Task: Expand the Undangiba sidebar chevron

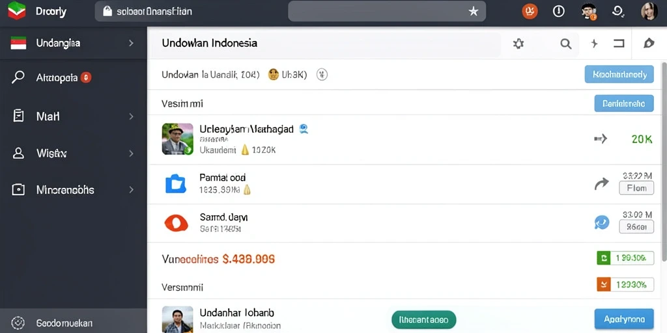Action: coord(131,44)
